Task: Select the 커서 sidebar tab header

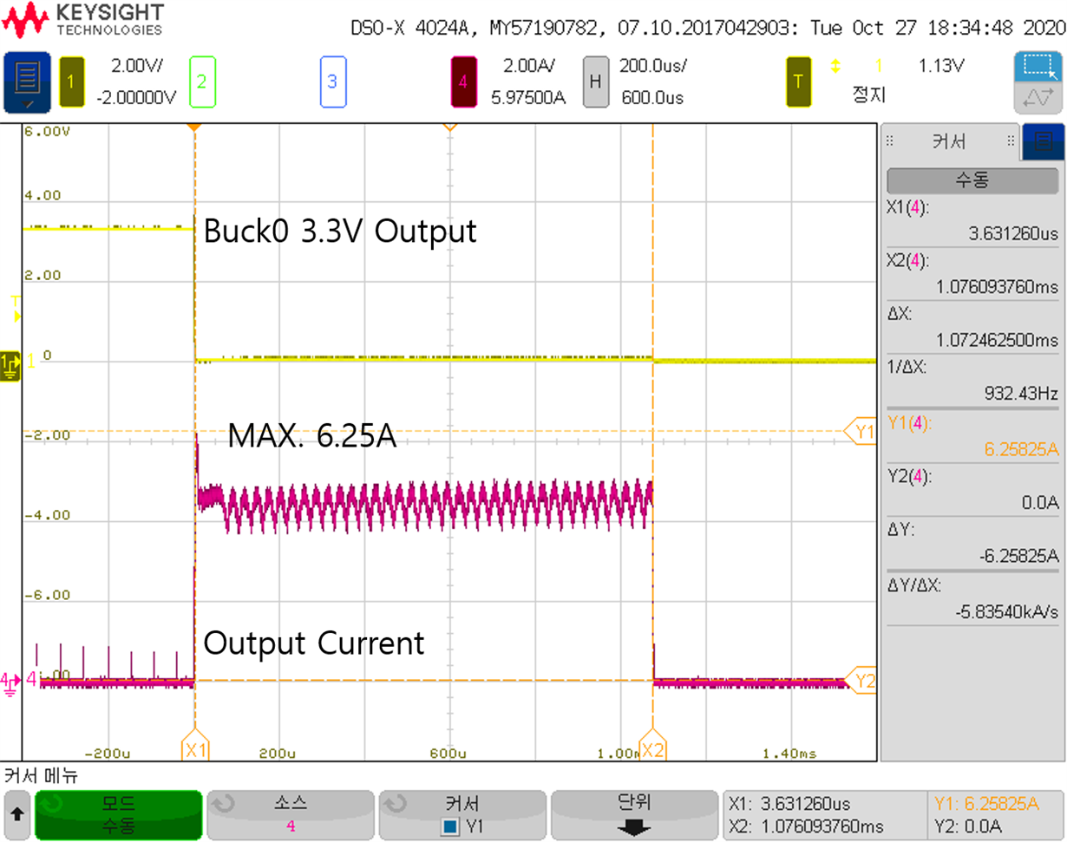Action: 950,142
